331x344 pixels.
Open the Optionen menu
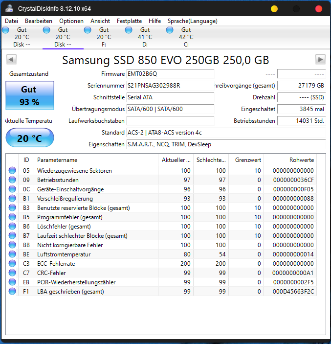point(71,21)
